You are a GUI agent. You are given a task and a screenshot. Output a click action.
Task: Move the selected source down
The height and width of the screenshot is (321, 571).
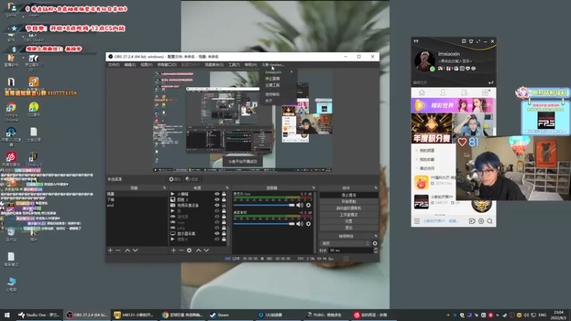click(x=206, y=250)
